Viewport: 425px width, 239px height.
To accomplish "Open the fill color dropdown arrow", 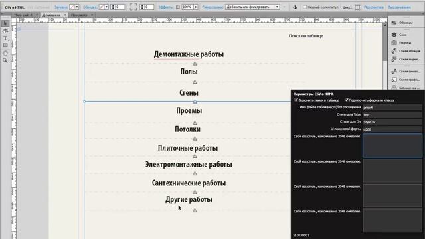I will pos(77,7).
